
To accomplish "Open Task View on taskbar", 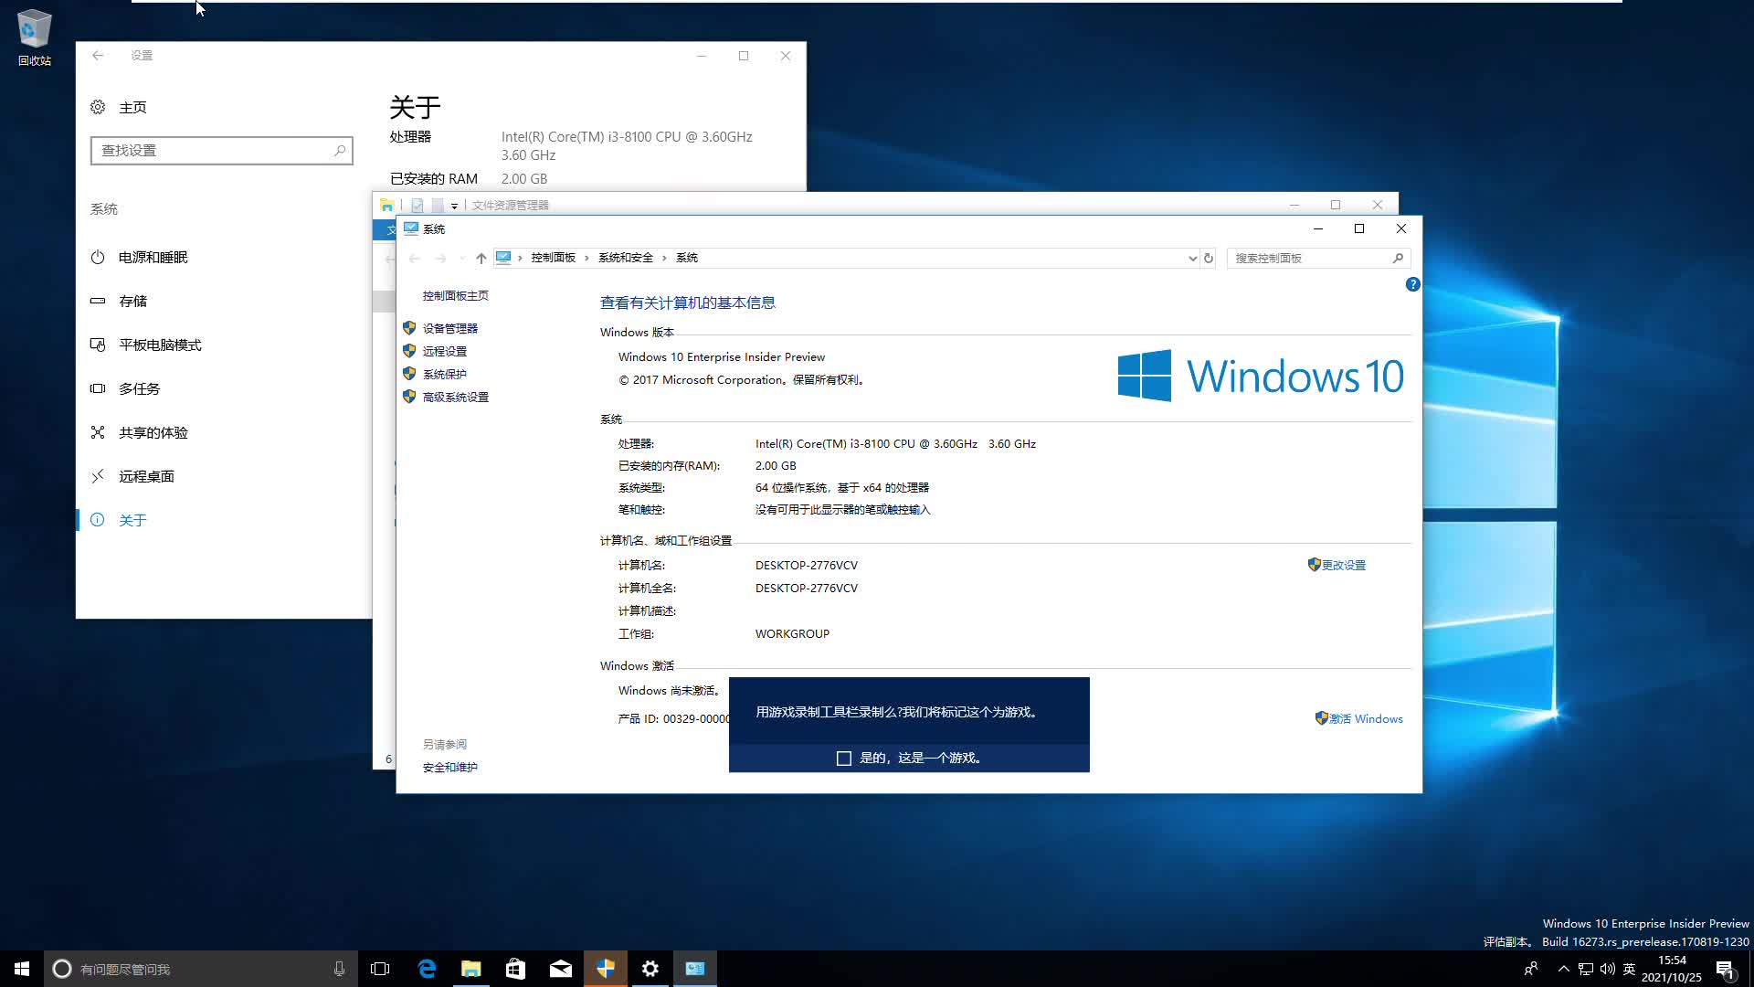I will (380, 969).
